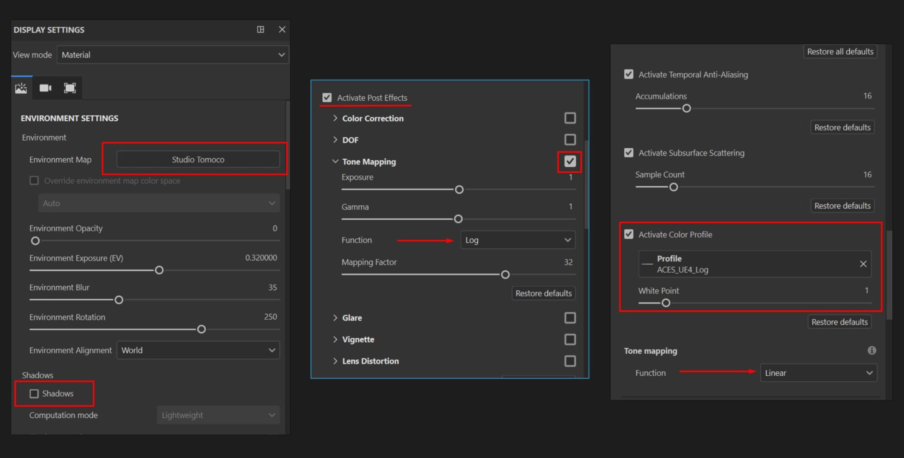The width and height of the screenshot is (904, 458).
Task: Expand the Color Correction section
Action: click(335, 118)
